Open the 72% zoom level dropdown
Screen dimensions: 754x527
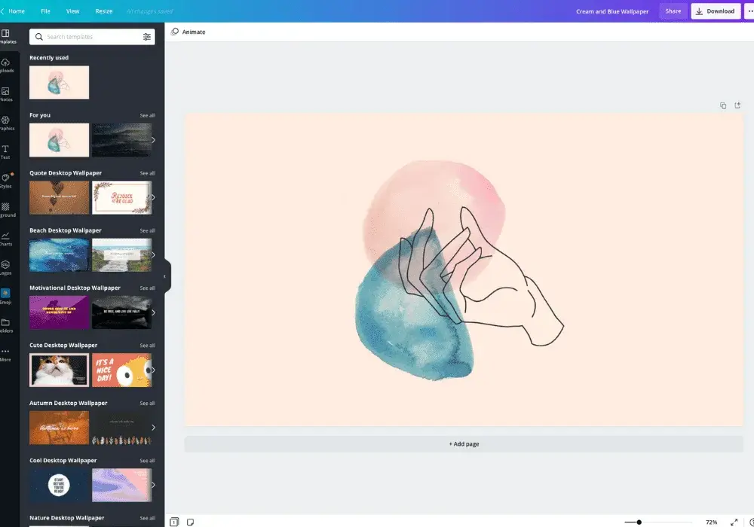(x=711, y=522)
